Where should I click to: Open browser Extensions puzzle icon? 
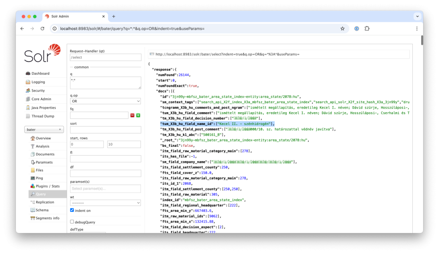click(x=367, y=29)
